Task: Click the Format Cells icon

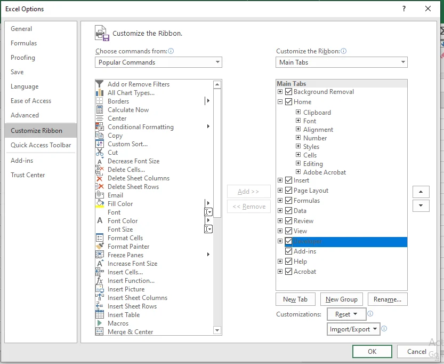Action: pos(99,238)
